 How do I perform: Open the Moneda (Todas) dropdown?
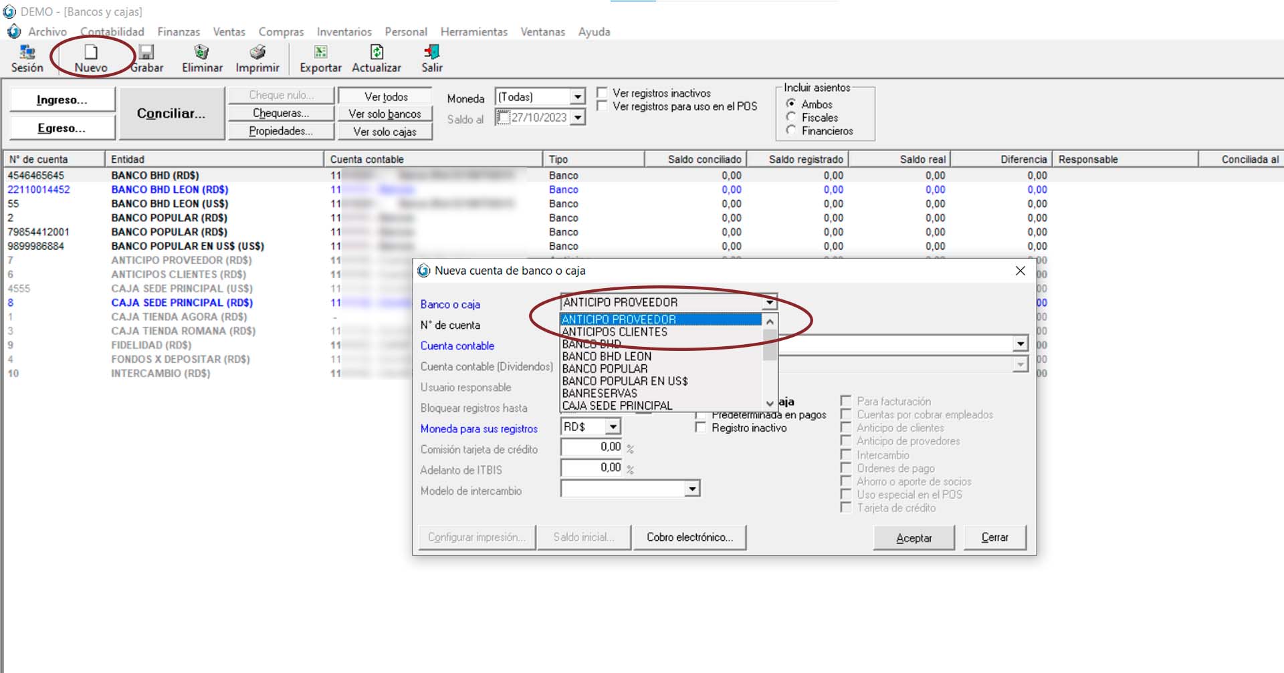[578, 97]
